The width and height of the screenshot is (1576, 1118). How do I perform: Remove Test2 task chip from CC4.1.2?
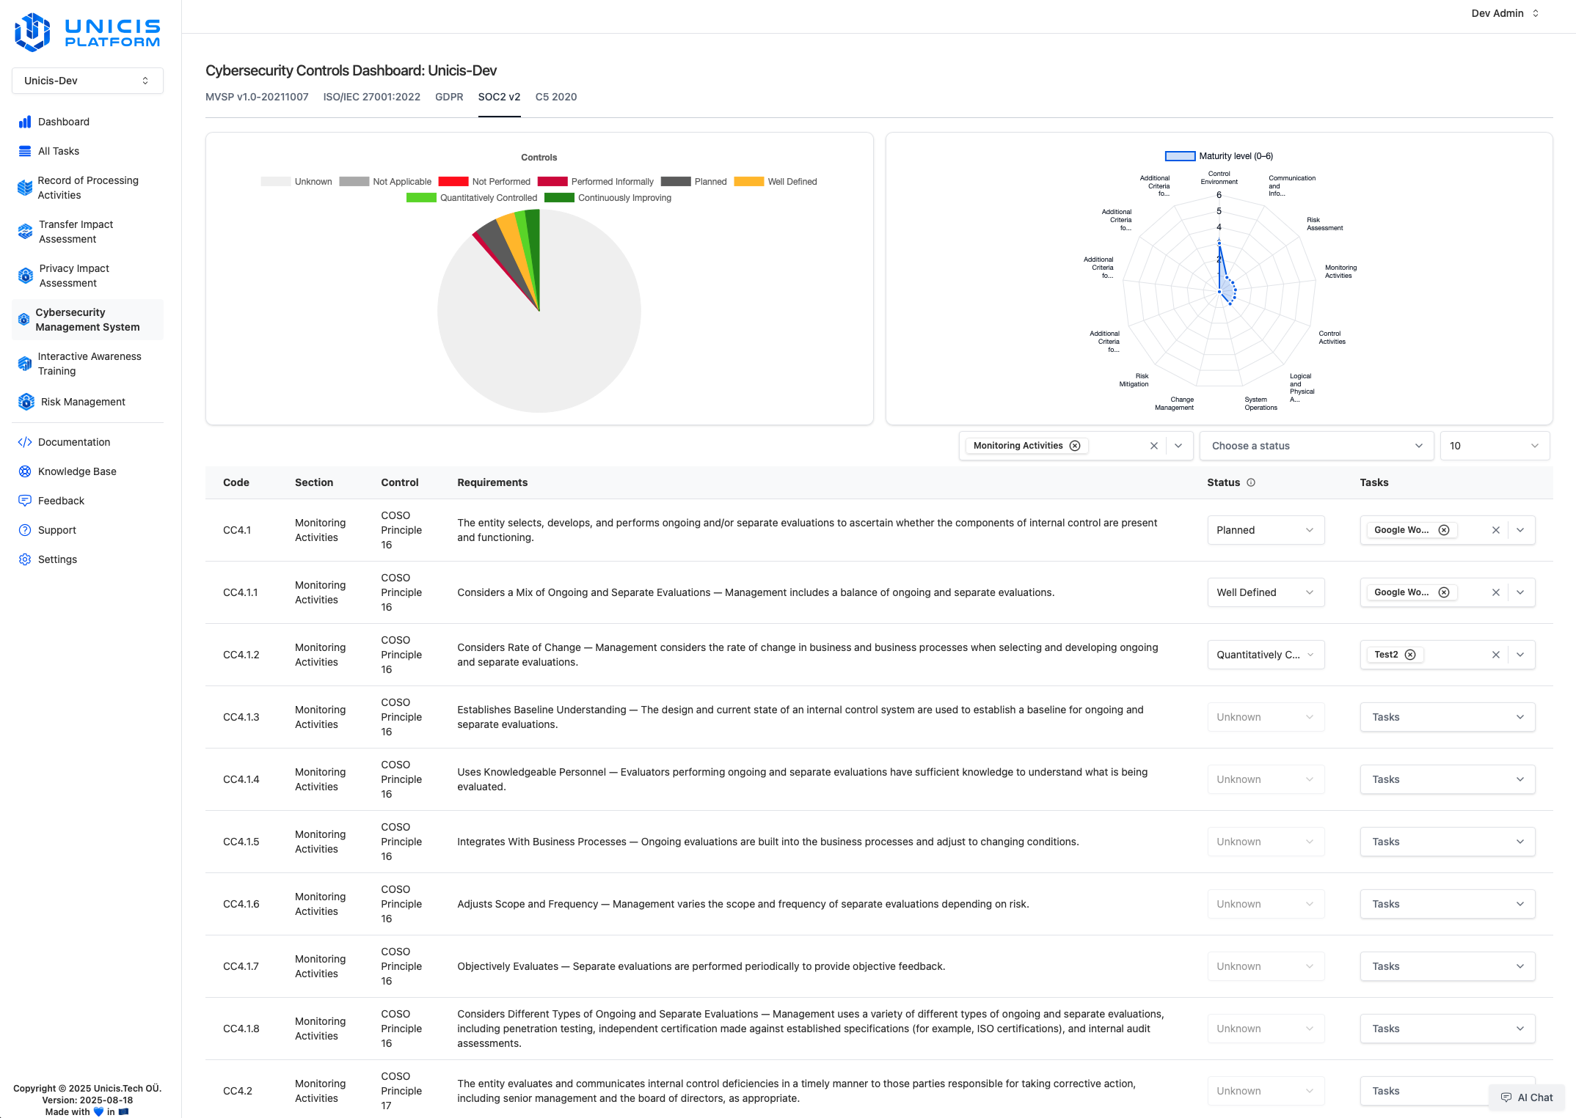click(1410, 655)
